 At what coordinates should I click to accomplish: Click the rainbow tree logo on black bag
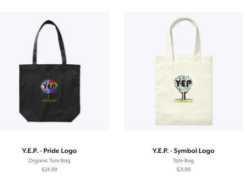(49, 91)
